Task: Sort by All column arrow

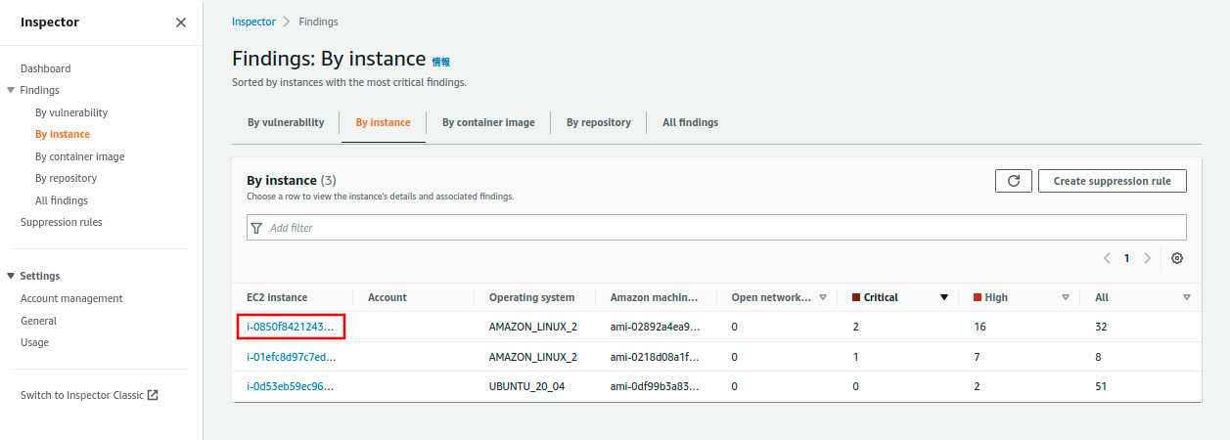Action: (x=1187, y=297)
